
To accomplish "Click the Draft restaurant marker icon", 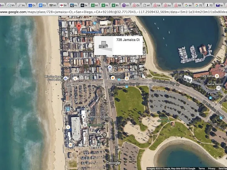I will [70, 145].
